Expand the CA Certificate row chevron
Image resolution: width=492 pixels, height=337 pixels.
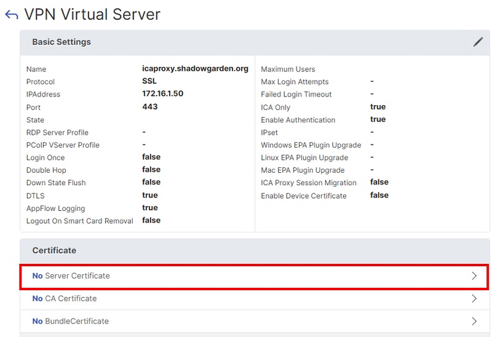coord(474,299)
